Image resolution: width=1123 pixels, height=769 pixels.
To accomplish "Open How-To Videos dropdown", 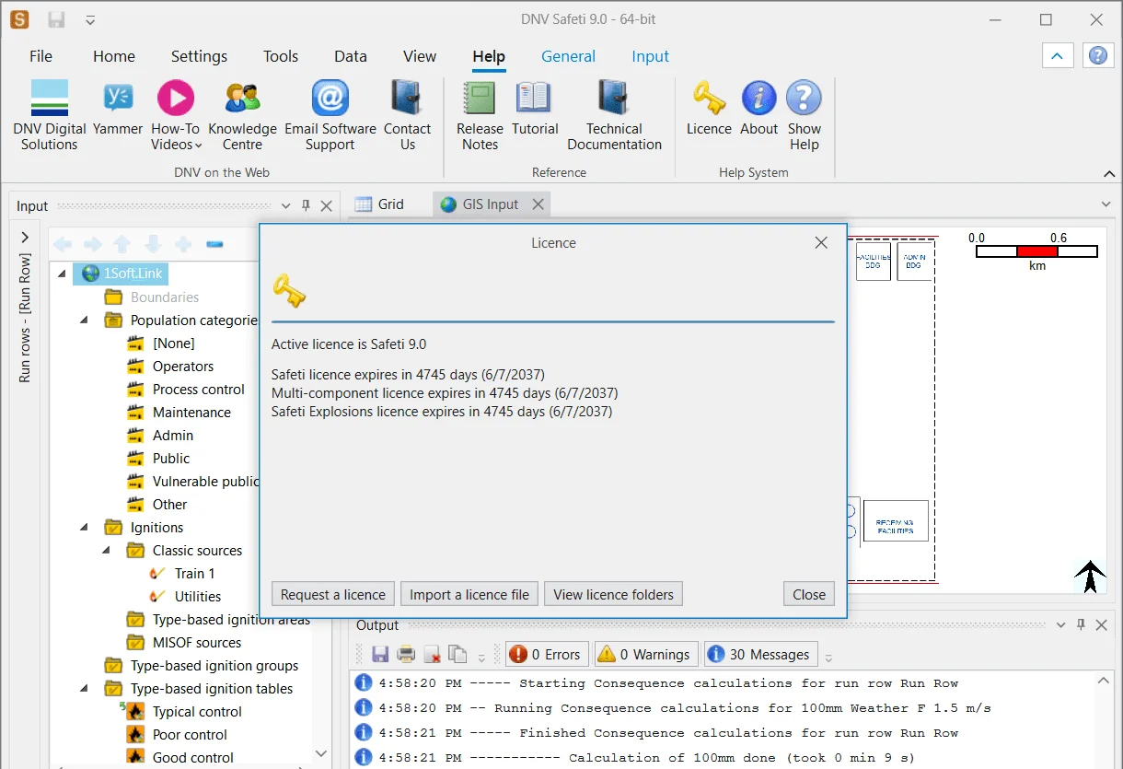I will click(175, 115).
